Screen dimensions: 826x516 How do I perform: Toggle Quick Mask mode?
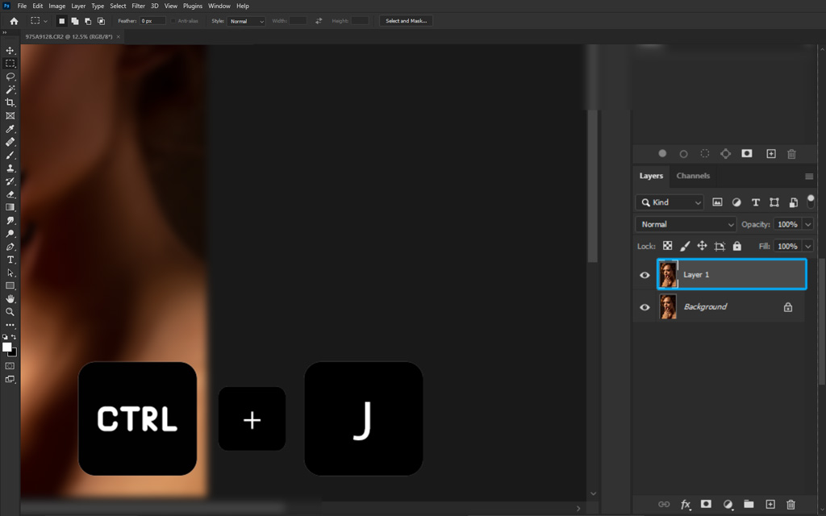point(10,366)
